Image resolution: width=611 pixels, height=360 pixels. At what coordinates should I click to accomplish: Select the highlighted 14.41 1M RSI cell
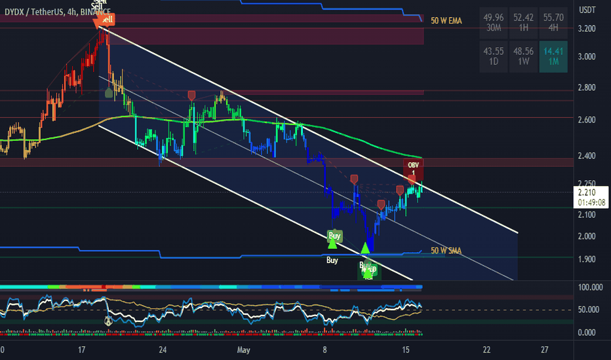coord(553,57)
